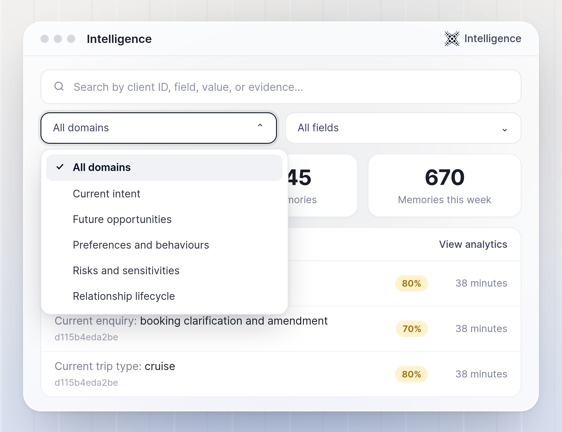Click the All domains chevron arrow
562x432 pixels.
[x=260, y=126]
